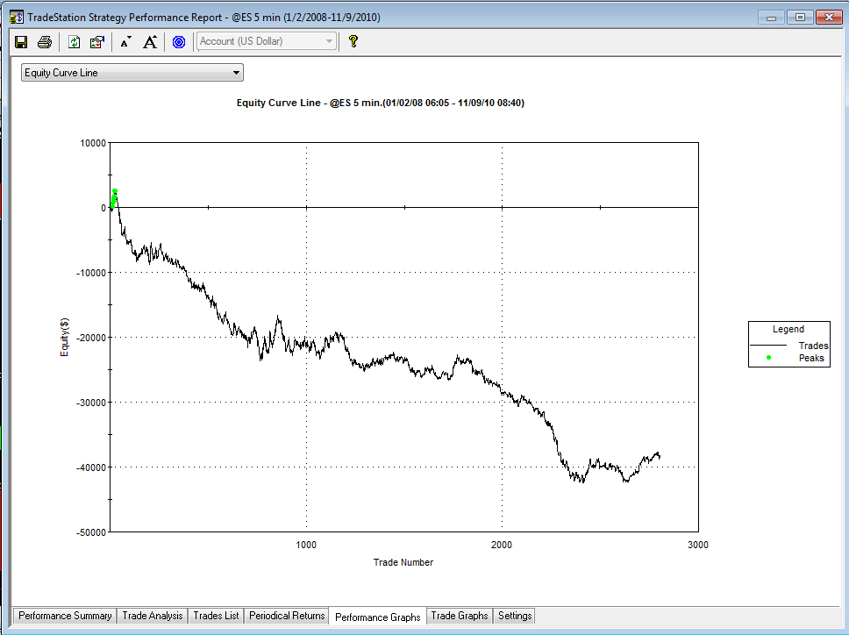
Task: Click the Print report icon
Action: click(45, 42)
